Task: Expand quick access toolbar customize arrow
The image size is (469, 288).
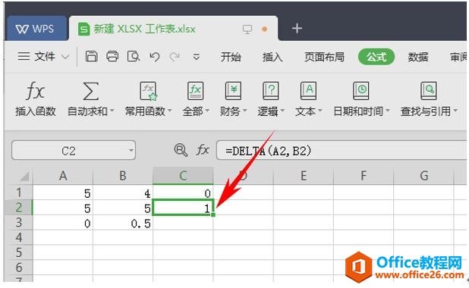Action: [197, 57]
